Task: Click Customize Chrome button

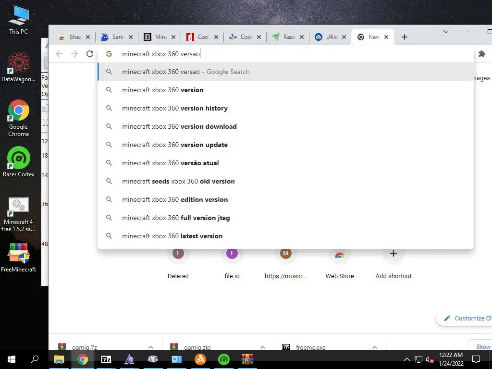Action: pyautogui.click(x=464, y=318)
